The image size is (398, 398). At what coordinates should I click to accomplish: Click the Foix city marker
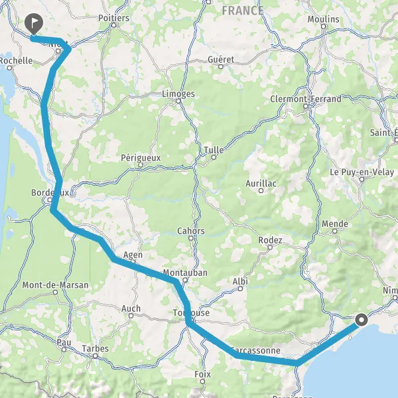click(x=202, y=381)
